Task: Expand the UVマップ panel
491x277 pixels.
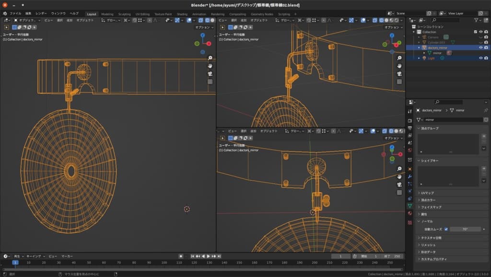Action: (427, 193)
